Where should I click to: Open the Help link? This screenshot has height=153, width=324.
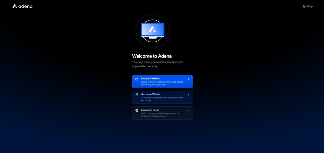[308, 6]
